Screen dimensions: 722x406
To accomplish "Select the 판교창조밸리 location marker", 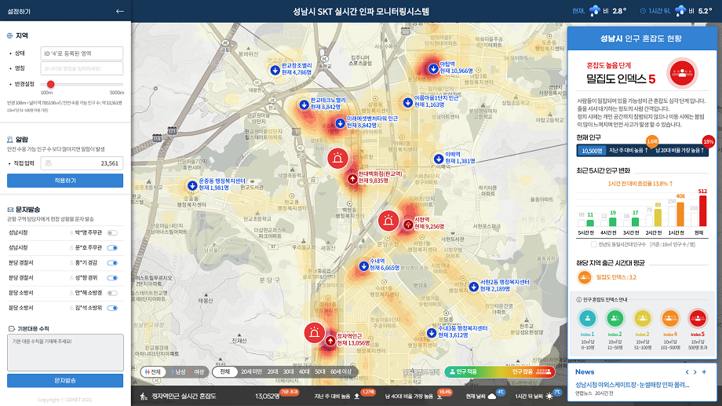I will pyautogui.click(x=275, y=70).
